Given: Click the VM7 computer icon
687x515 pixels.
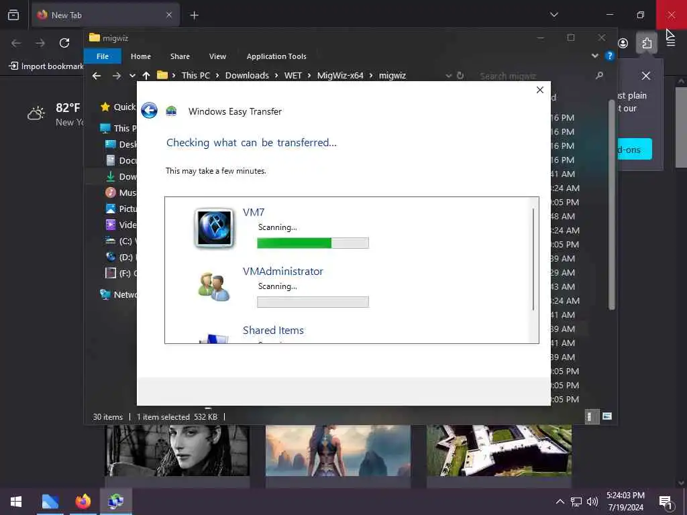Looking at the screenshot, I should click(214, 228).
